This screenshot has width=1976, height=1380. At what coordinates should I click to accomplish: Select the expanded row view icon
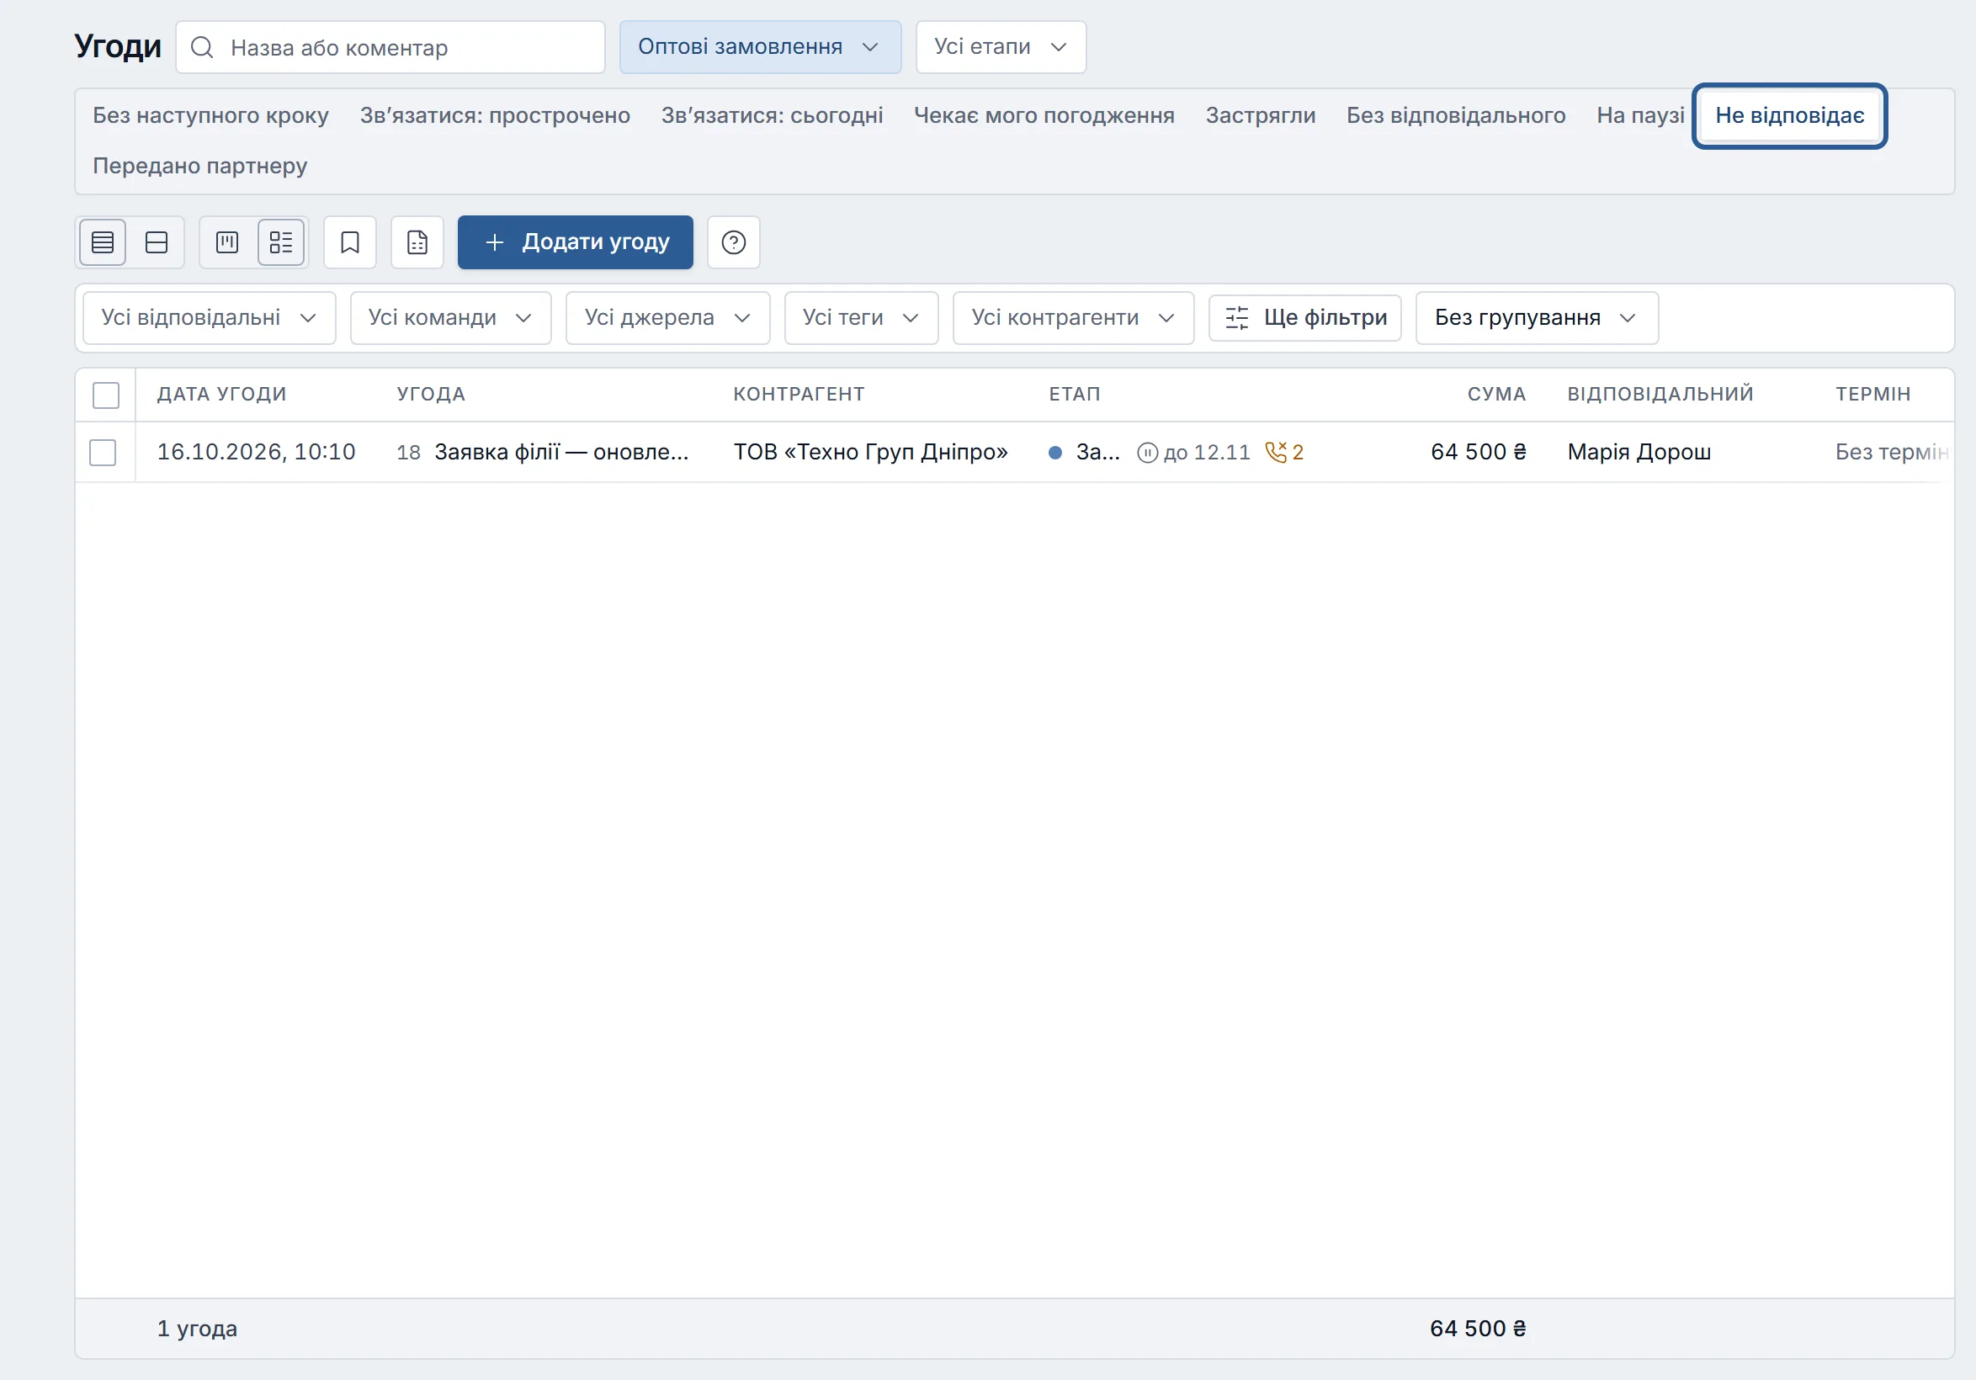click(157, 242)
